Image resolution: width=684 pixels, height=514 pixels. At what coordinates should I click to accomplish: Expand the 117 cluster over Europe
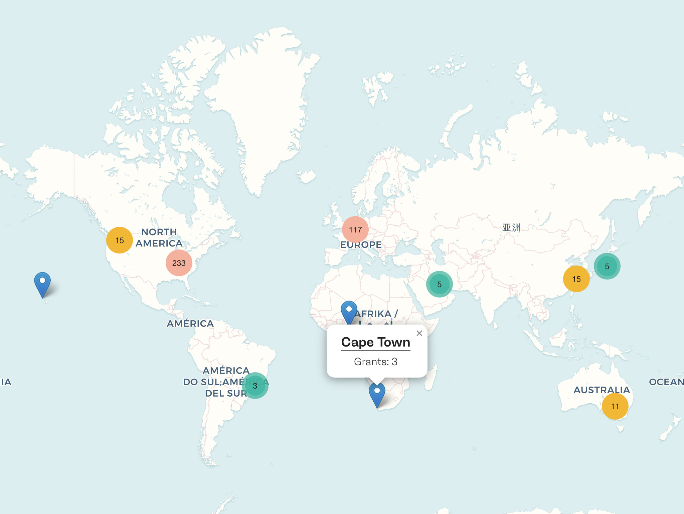[355, 229]
